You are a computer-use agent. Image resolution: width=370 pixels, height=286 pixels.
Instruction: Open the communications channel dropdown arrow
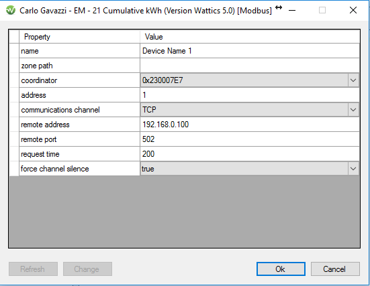tap(353, 110)
